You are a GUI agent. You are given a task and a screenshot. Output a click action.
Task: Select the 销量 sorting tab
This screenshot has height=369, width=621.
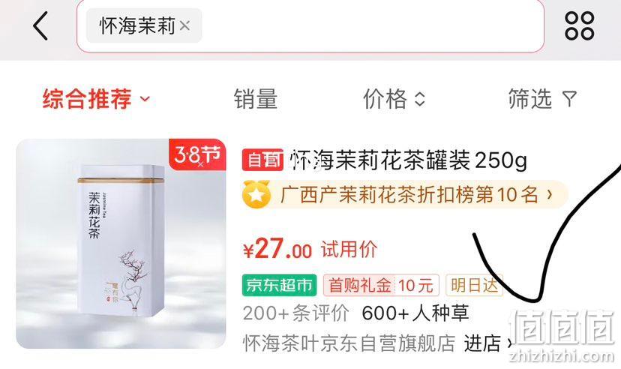256,98
